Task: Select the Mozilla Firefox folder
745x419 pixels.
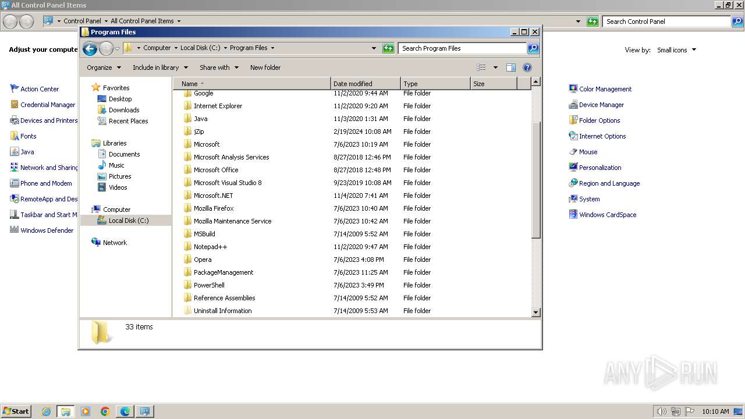Action: pos(214,208)
